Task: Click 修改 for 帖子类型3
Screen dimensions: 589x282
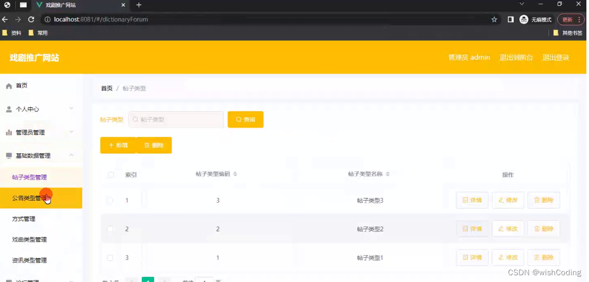Action: tap(508, 200)
